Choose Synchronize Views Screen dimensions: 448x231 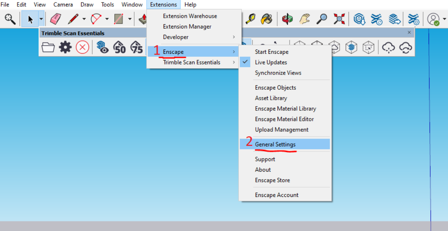tap(284, 73)
